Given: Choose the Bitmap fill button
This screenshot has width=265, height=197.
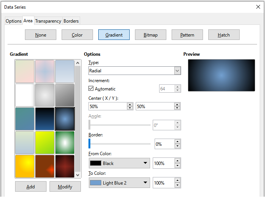Looking at the screenshot, I should [150, 35].
